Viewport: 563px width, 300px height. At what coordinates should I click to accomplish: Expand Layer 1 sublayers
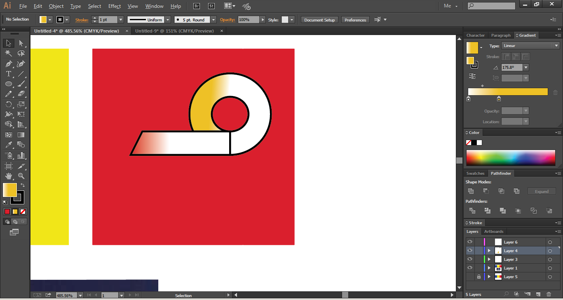[489, 268]
